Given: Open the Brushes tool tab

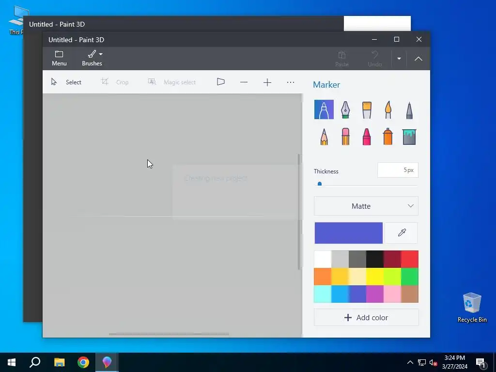Looking at the screenshot, I should point(92,59).
